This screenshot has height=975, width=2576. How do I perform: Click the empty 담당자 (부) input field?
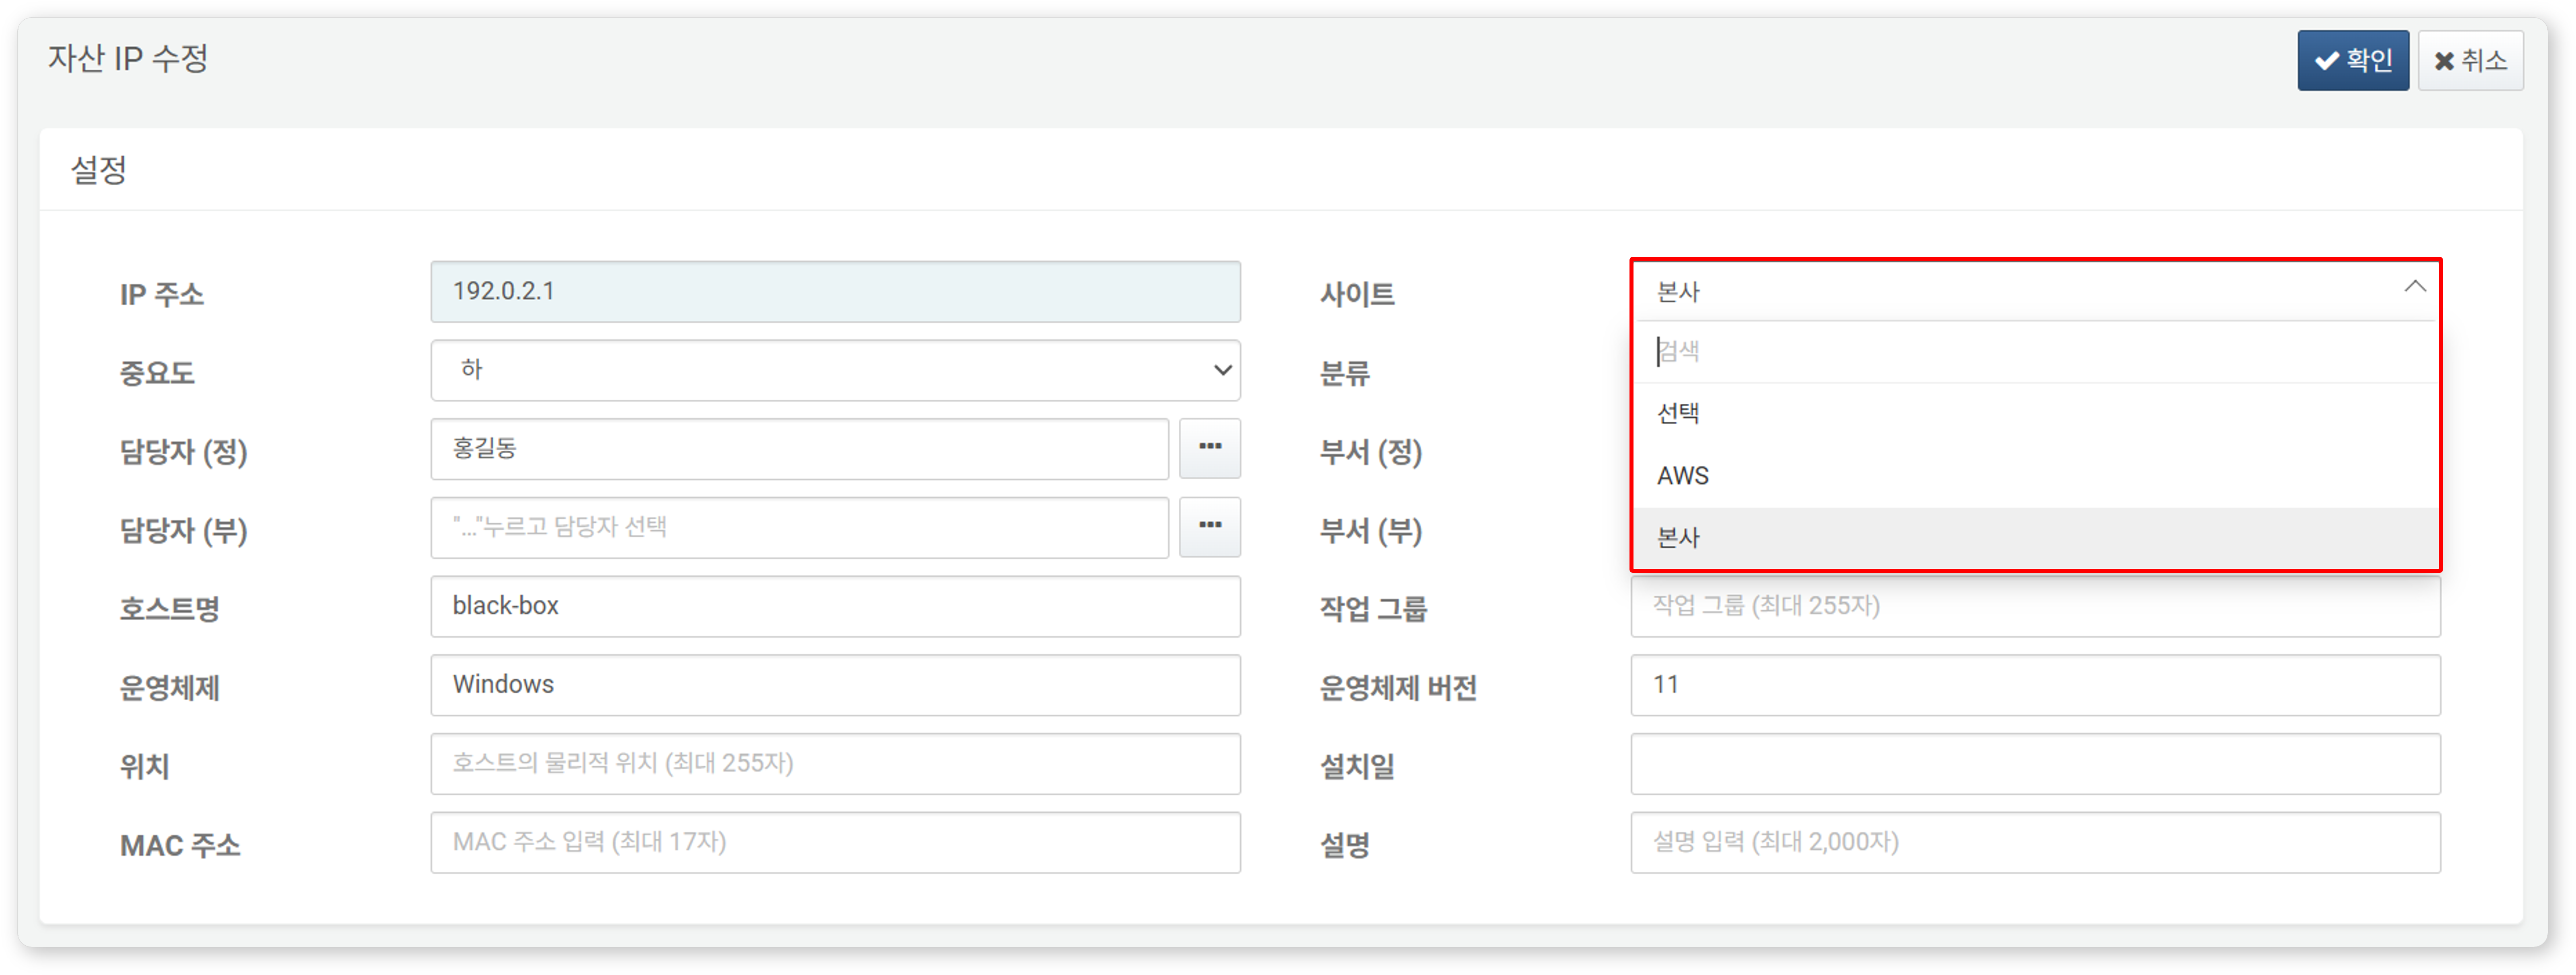[799, 527]
